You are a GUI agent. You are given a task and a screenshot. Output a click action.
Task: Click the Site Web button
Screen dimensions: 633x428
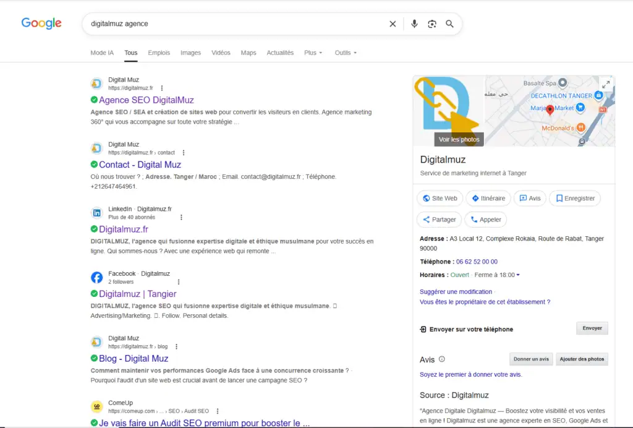coord(440,199)
